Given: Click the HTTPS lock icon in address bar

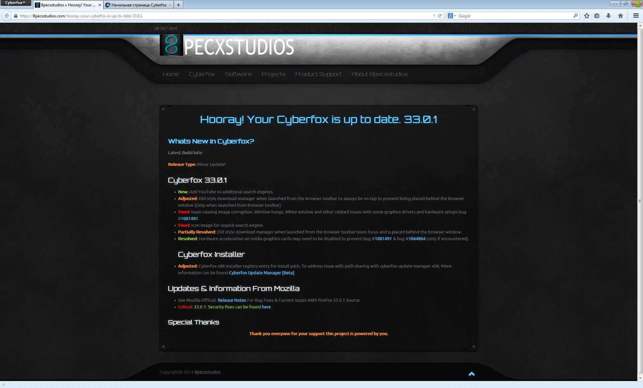Looking at the screenshot, I should click(x=15, y=16).
